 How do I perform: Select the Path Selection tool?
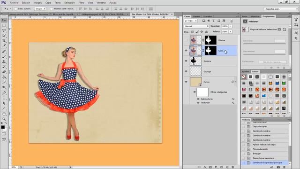pos(4,103)
